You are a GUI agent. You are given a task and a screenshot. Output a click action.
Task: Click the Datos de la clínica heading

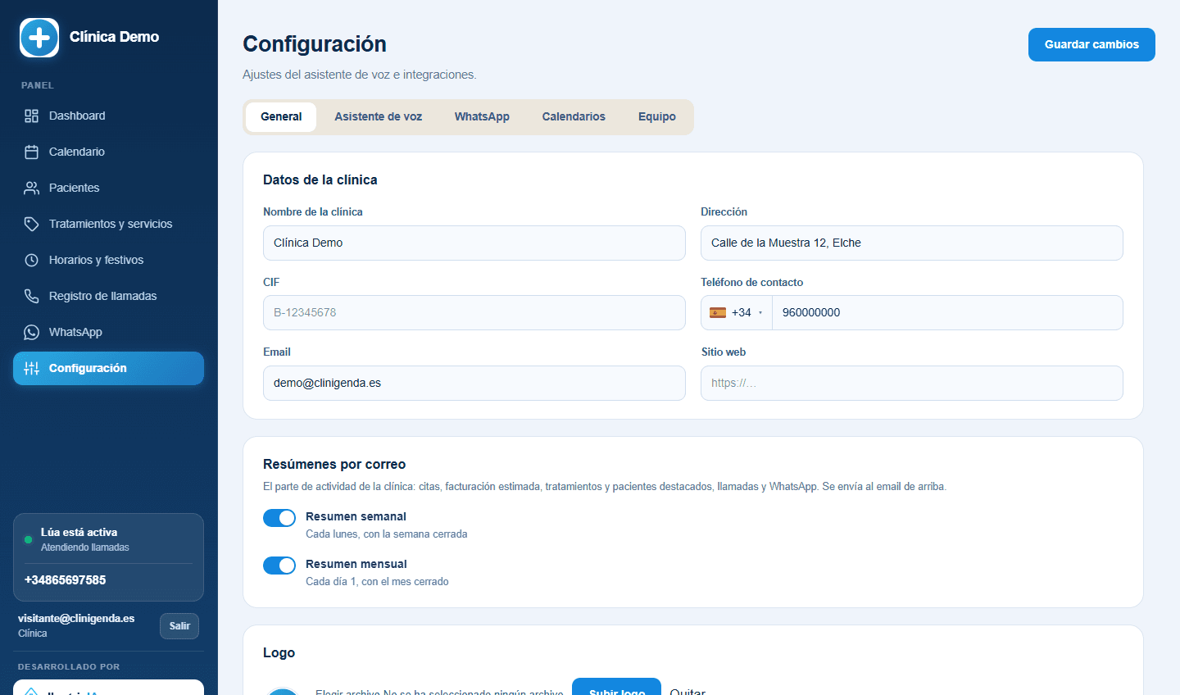point(320,179)
